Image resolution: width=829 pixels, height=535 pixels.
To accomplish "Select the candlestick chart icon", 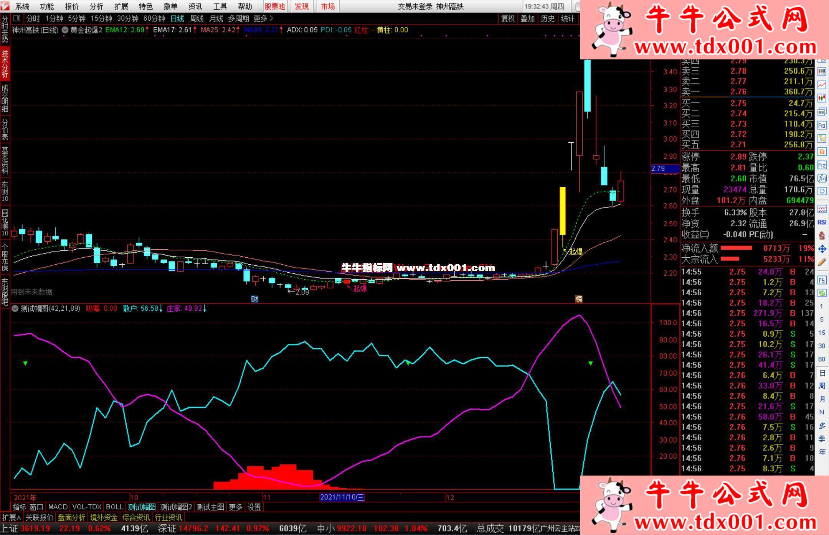I will (822, 98).
